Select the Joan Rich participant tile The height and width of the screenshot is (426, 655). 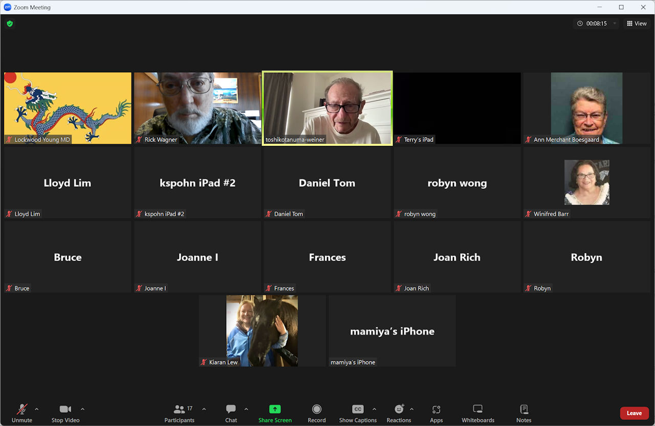pos(457,257)
